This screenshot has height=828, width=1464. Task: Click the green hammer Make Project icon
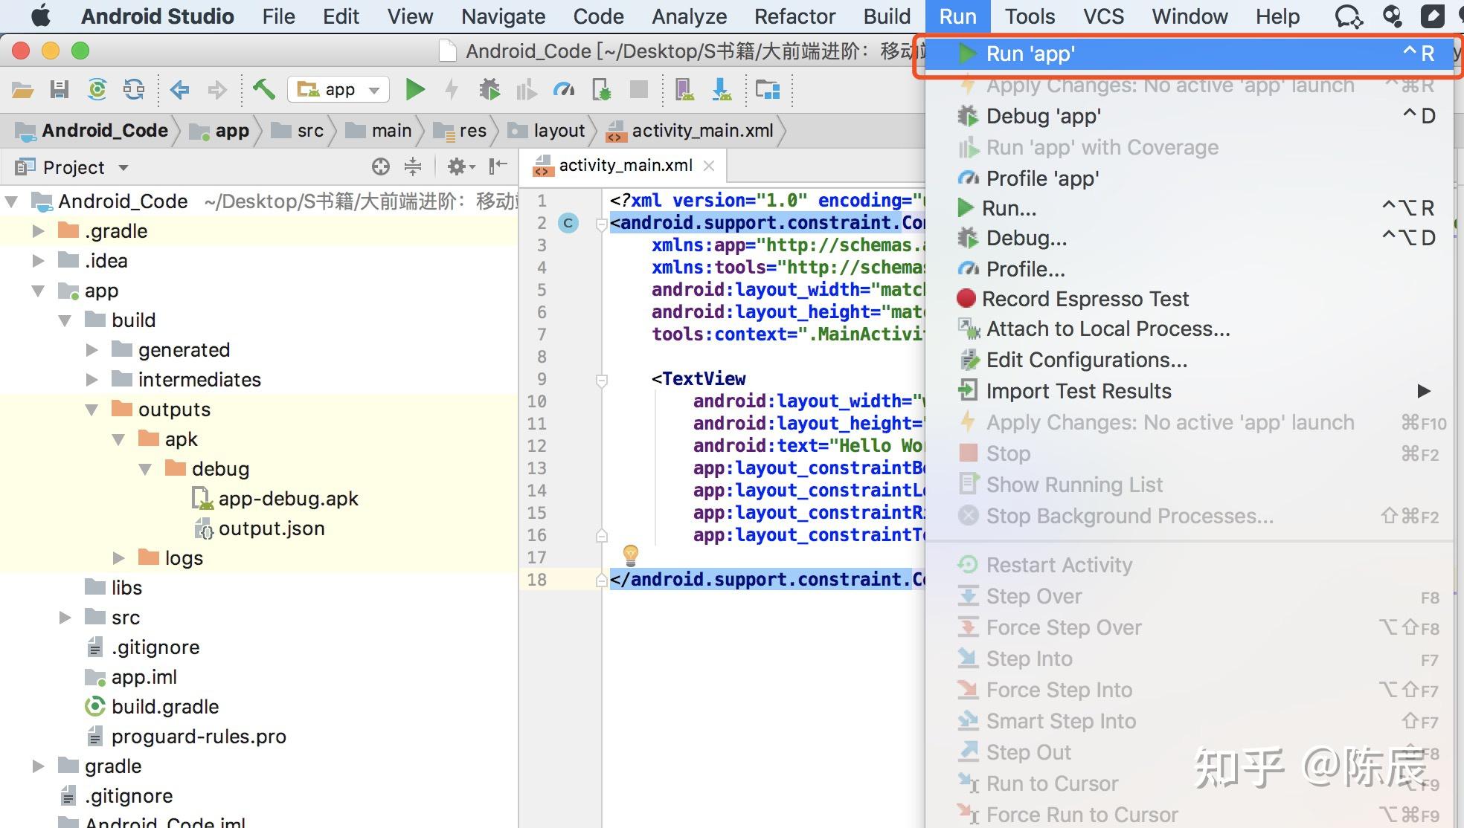coord(263,90)
